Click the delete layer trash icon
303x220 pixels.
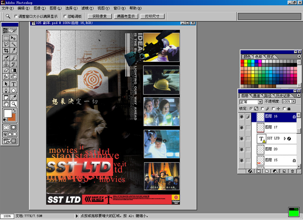292,171
